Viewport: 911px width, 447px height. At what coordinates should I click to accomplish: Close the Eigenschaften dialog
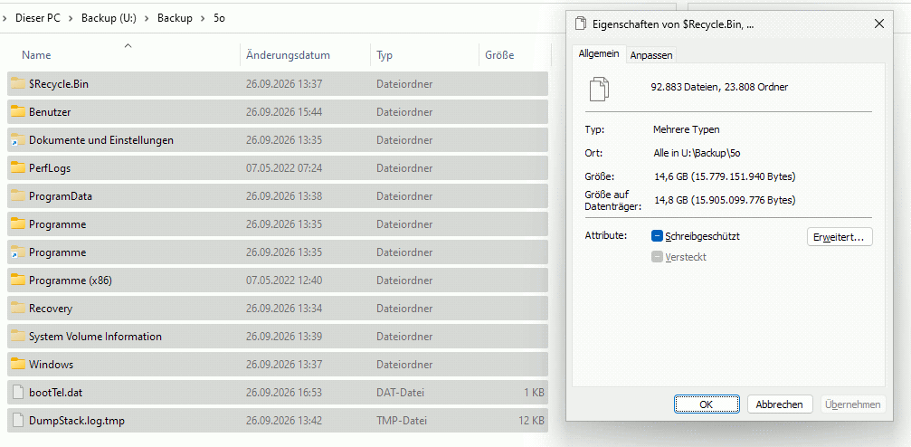pyautogui.click(x=879, y=24)
